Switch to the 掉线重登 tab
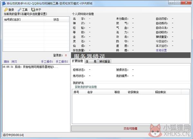 [105, 61]
